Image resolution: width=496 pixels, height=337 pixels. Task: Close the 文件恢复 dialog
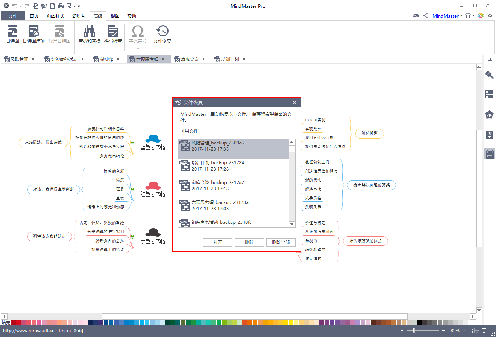tap(294, 103)
